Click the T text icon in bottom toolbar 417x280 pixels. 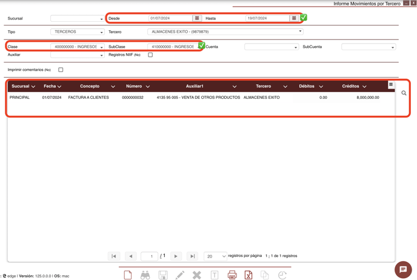(215, 275)
